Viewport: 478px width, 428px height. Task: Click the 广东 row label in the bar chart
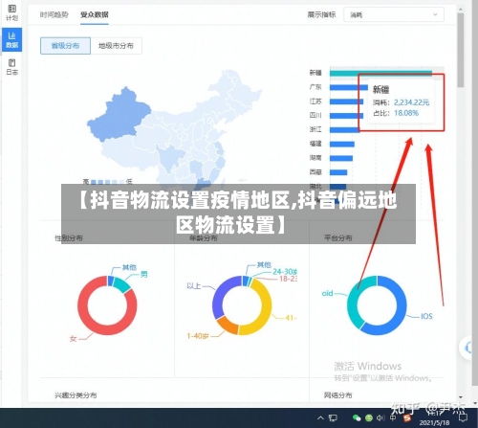[315, 87]
